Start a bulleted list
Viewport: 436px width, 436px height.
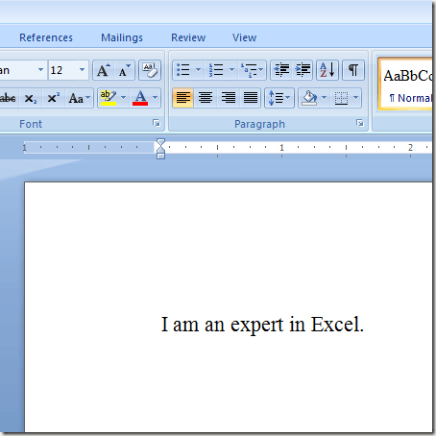click(x=183, y=70)
